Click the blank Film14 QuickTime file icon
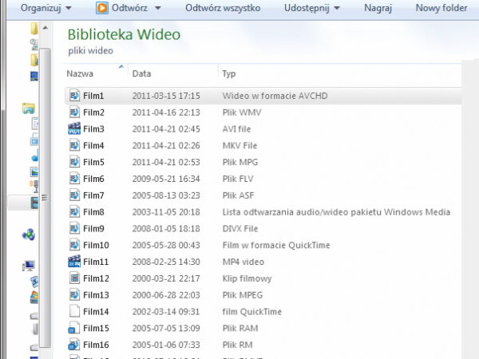This screenshot has height=359, width=479. pos(74,311)
